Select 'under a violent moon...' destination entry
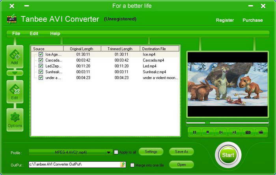This screenshot has height=175, width=276. tap(160, 77)
